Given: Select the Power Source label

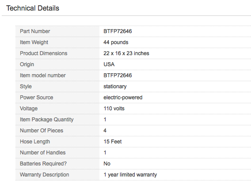Looking at the screenshot, I should pos(37,98).
